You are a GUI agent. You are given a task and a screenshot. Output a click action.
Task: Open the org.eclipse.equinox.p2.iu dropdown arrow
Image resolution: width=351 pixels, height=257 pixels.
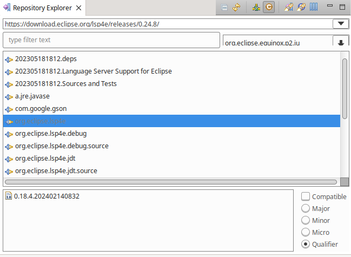341,41
